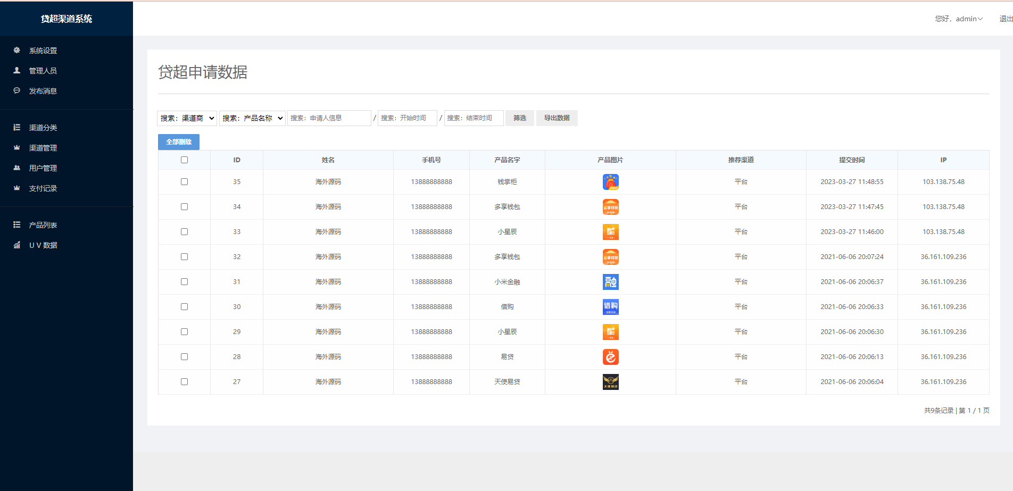Click the chat bubble icon beside 发布消息
This screenshot has height=491, width=1013.
[17, 91]
